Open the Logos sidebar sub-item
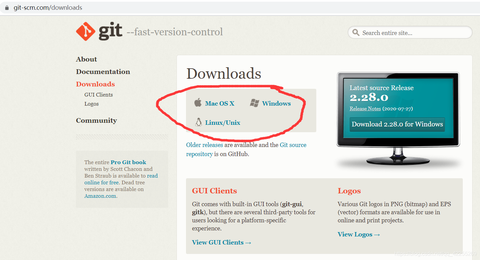Viewport: 480px width, 260px height. [x=91, y=104]
